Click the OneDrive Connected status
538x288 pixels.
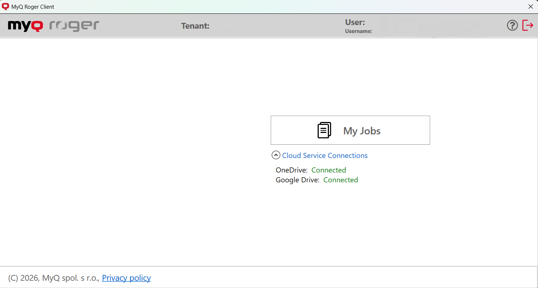click(x=329, y=170)
